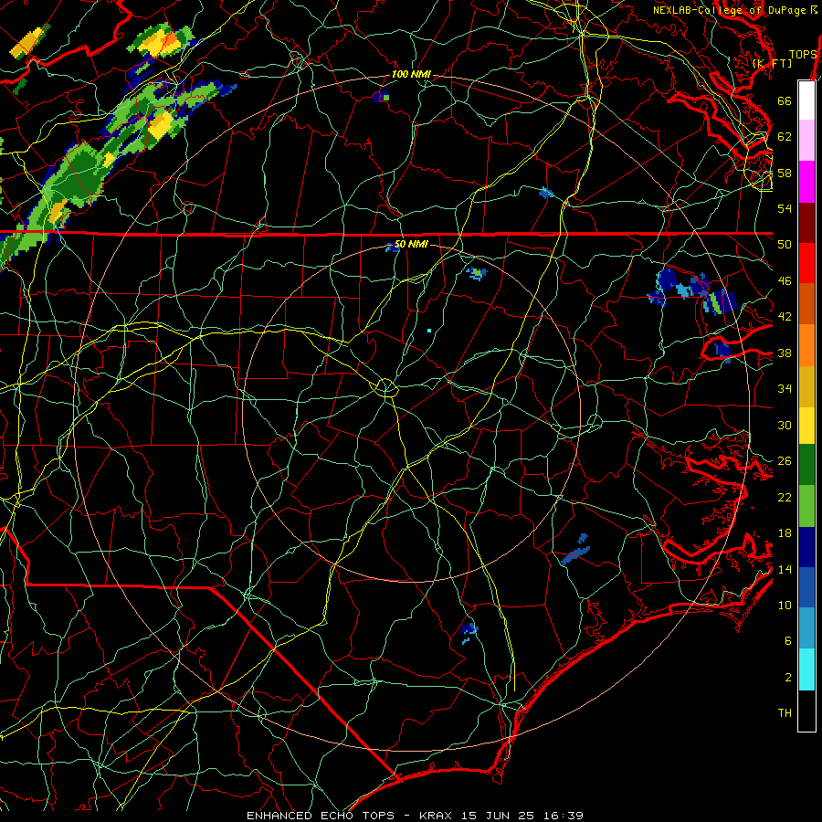The image size is (822, 822).
Task: Select the dark green legend swatch
Action: click(x=806, y=465)
